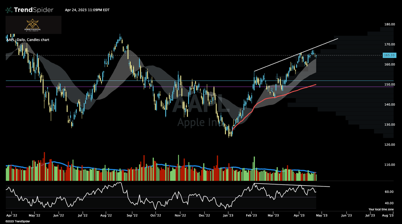Click the Jul '23 date axis label
The image size is (402, 224).
[x=370, y=216]
